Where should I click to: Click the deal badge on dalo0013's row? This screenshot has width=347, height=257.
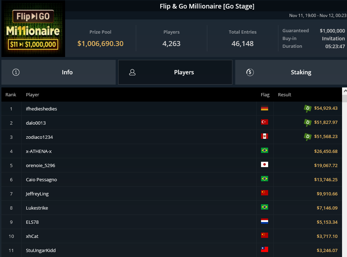coord(308,122)
